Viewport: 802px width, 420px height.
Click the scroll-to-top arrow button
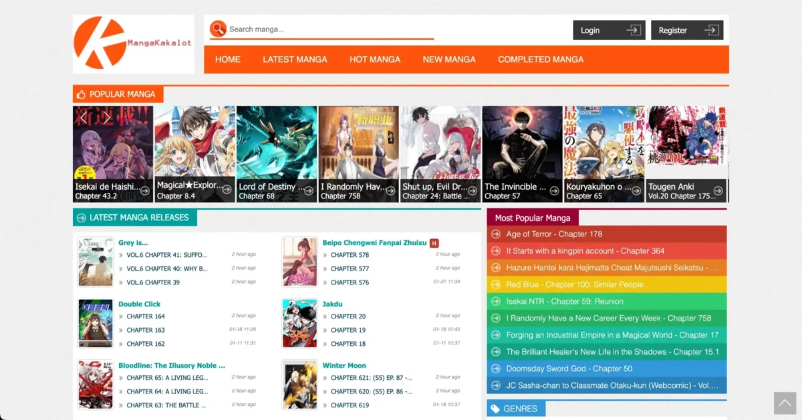pyautogui.click(x=785, y=403)
